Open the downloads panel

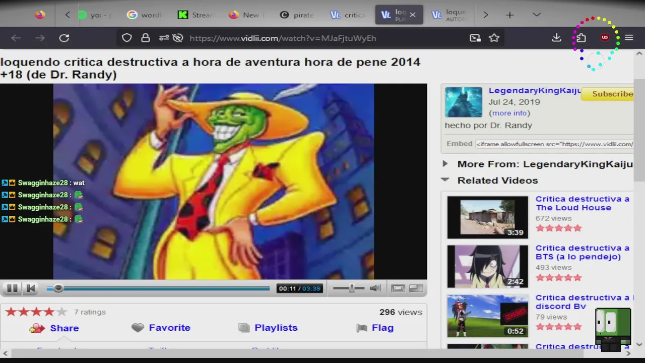point(556,38)
